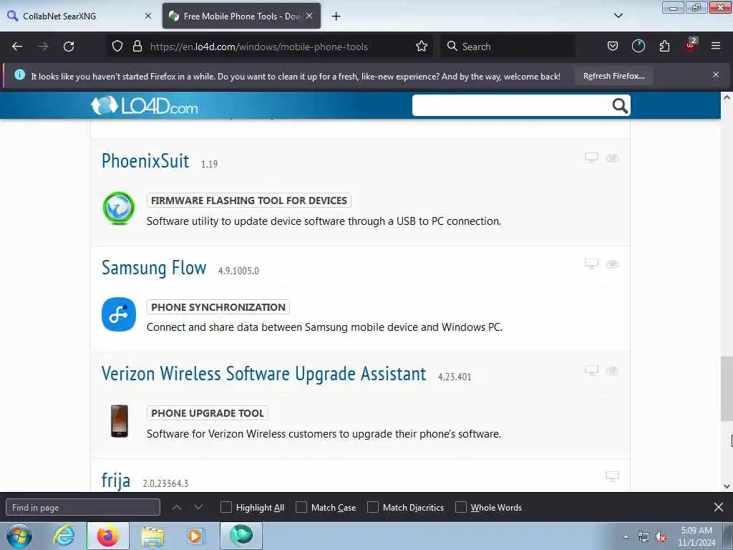Bookmark this page with the star icon
The image size is (733, 550).
pyautogui.click(x=422, y=47)
